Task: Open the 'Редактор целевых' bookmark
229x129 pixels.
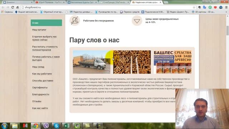Action: [x=81, y=12]
